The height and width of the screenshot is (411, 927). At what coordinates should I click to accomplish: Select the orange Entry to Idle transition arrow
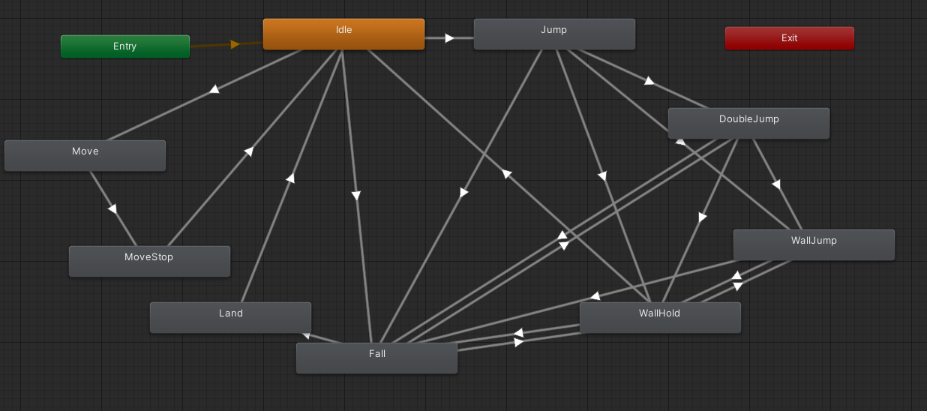[x=234, y=44]
